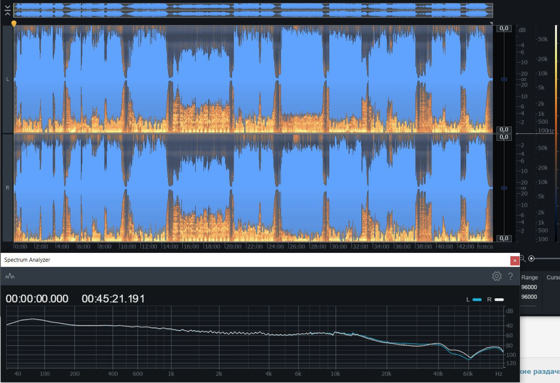Click the 1k label on the analyzer frequency axis
This screenshot has width=560, height=383.
tap(171, 374)
